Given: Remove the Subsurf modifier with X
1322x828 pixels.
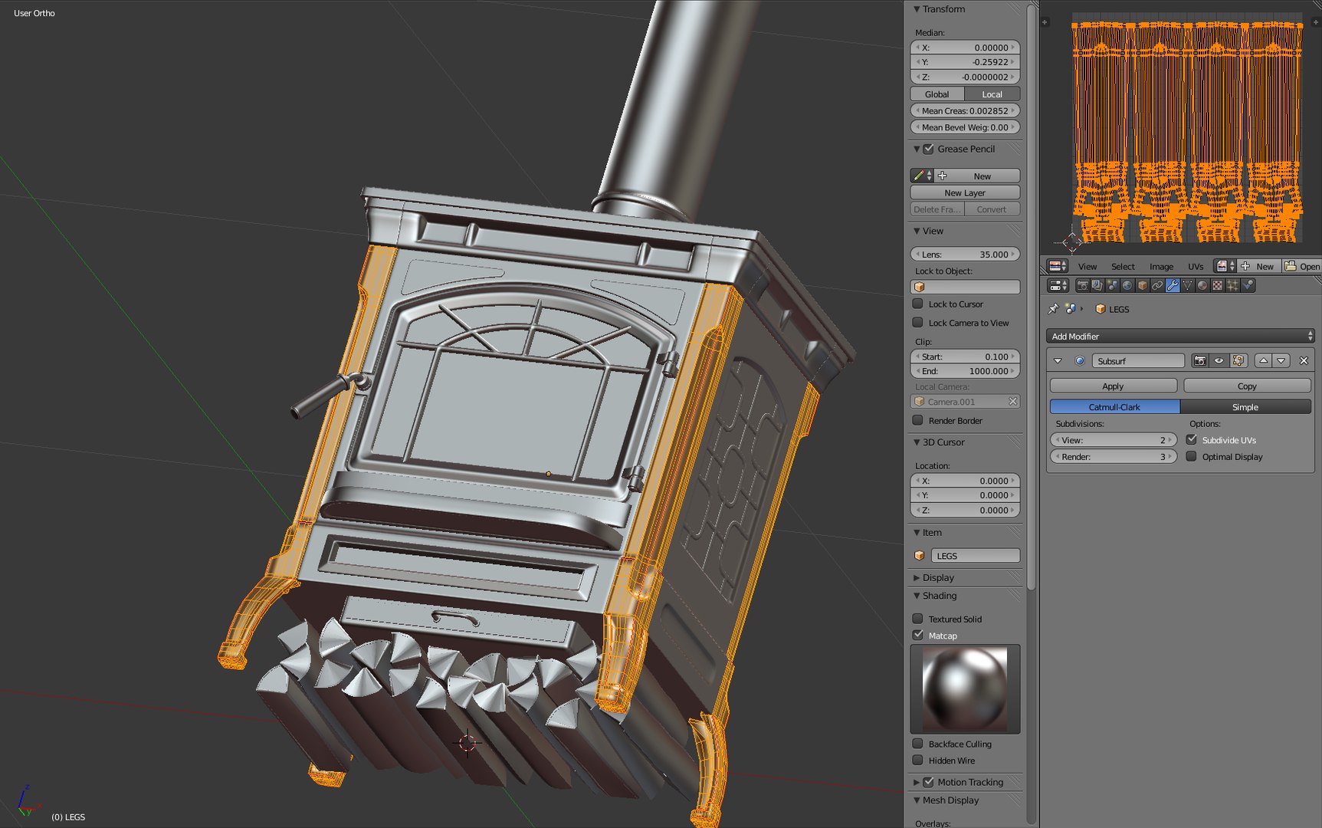Looking at the screenshot, I should (1304, 360).
